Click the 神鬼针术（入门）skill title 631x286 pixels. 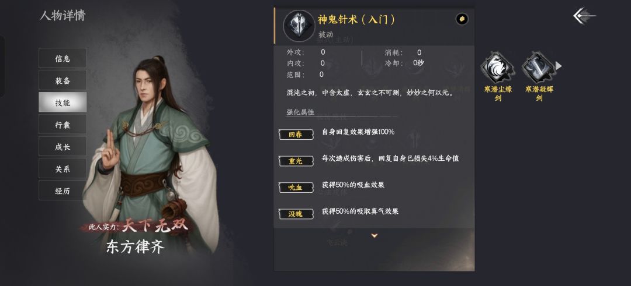coord(356,19)
